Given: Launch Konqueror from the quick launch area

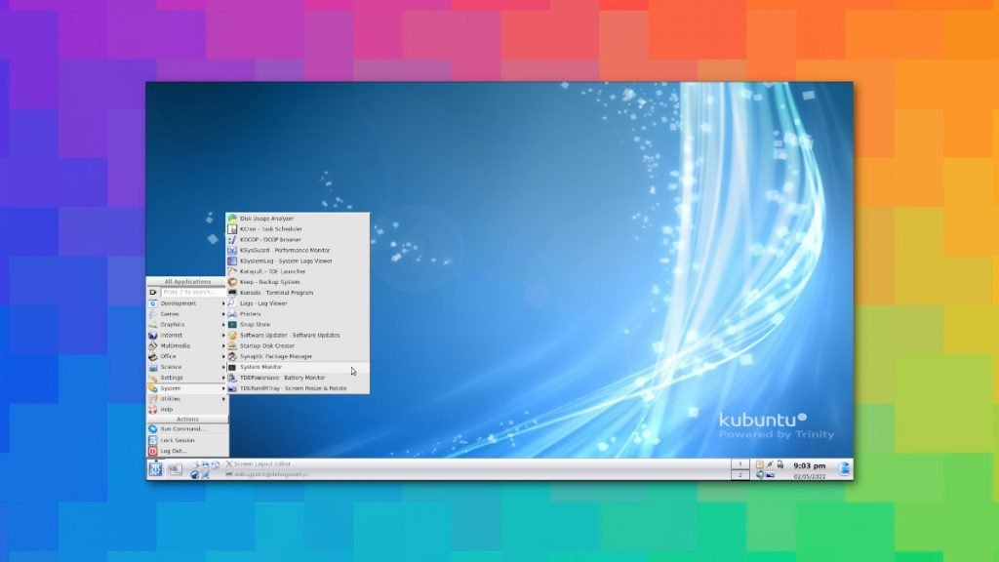Looking at the screenshot, I should tap(195, 475).
